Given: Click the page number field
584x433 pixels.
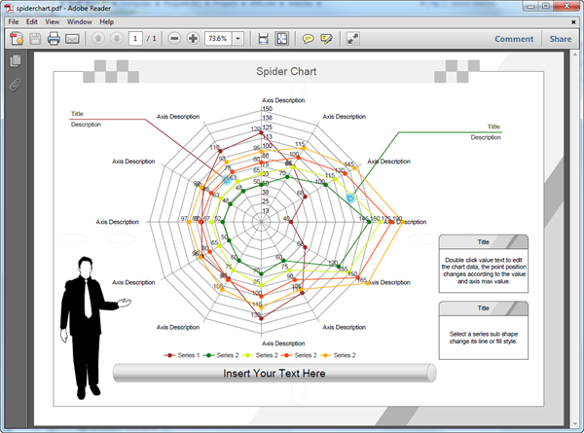Looking at the screenshot, I should click(x=135, y=38).
